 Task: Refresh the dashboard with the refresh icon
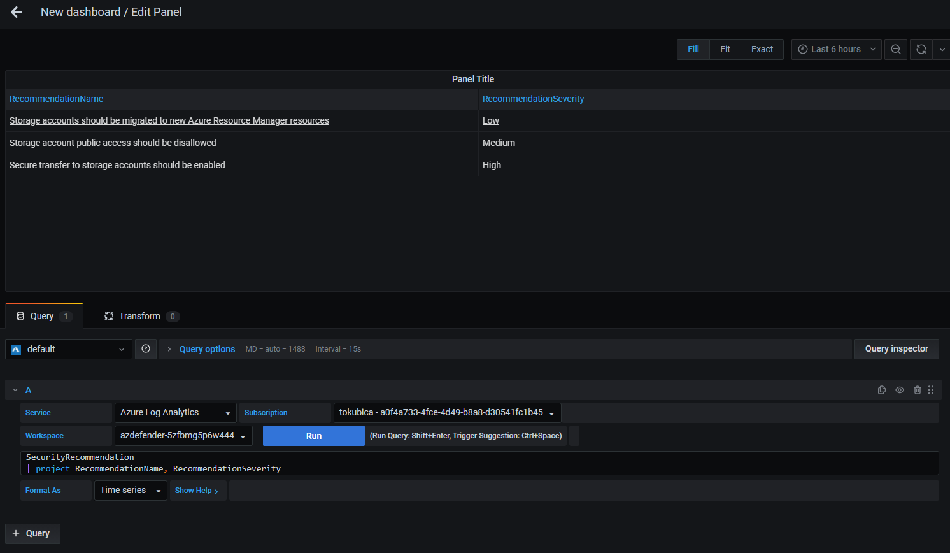(x=921, y=49)
